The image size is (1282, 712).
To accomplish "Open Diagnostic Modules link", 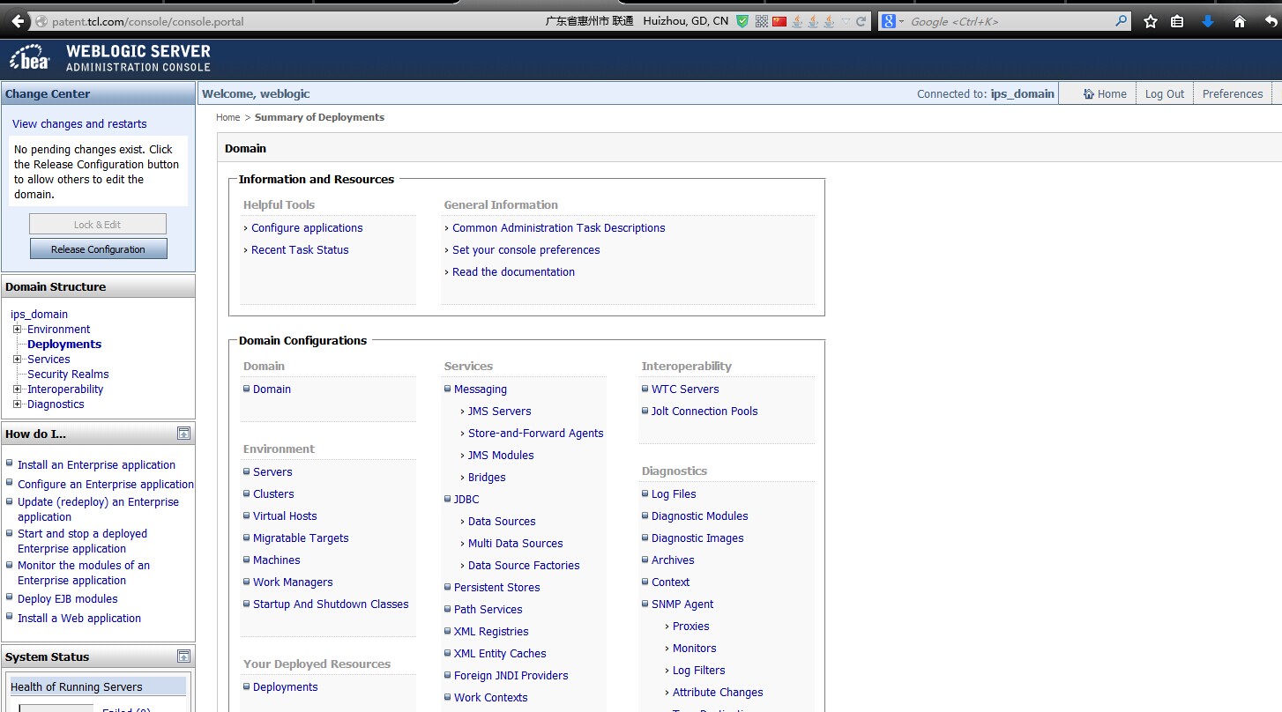I will point(700,516).
